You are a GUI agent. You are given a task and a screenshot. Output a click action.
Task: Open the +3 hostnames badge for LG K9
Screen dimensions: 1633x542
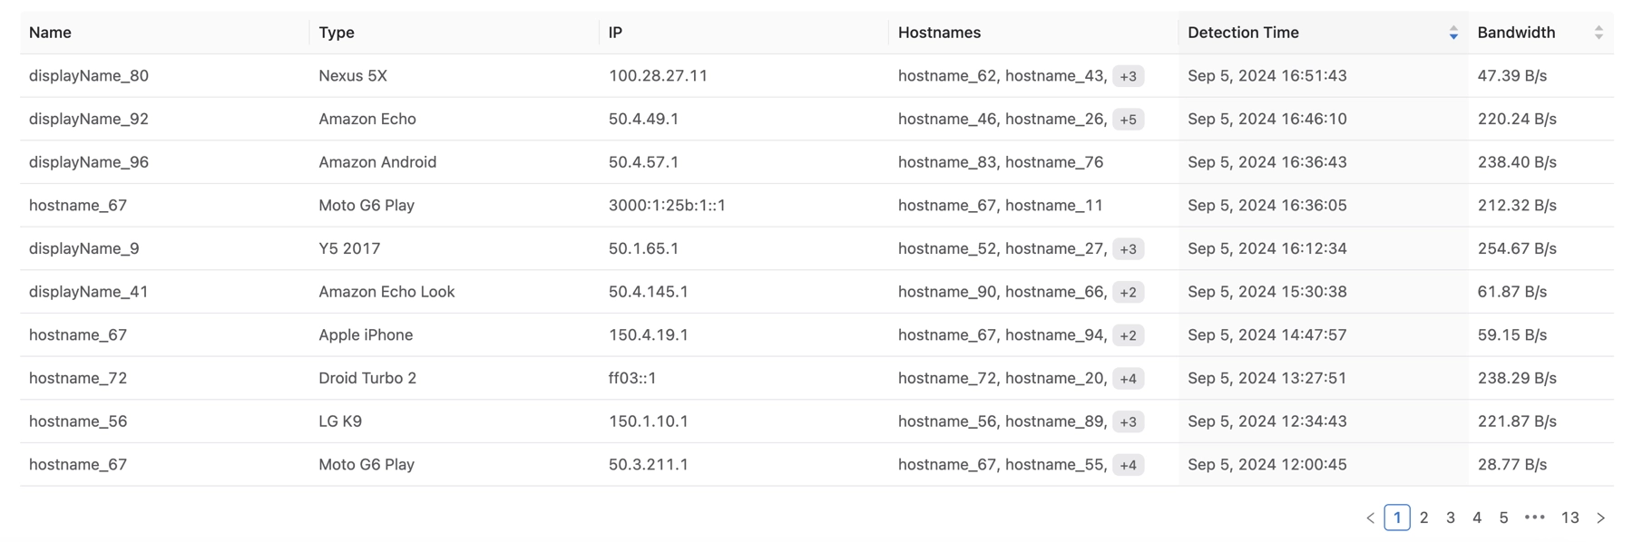[1128, 421]
